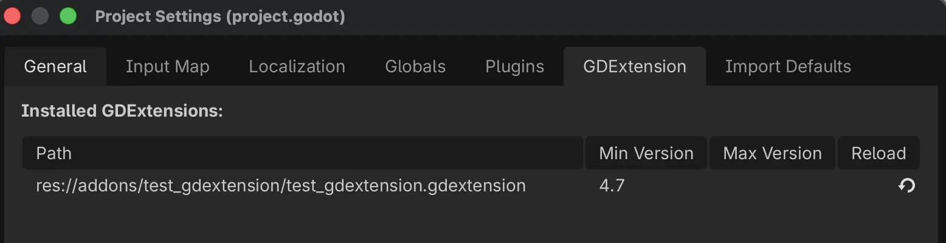
Task: Go to the Localization tab
Action: tap(297, 66)
